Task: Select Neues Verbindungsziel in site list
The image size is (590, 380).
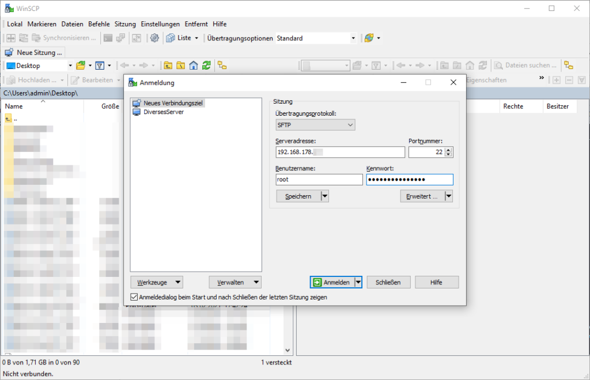Action: coord(173,103)
